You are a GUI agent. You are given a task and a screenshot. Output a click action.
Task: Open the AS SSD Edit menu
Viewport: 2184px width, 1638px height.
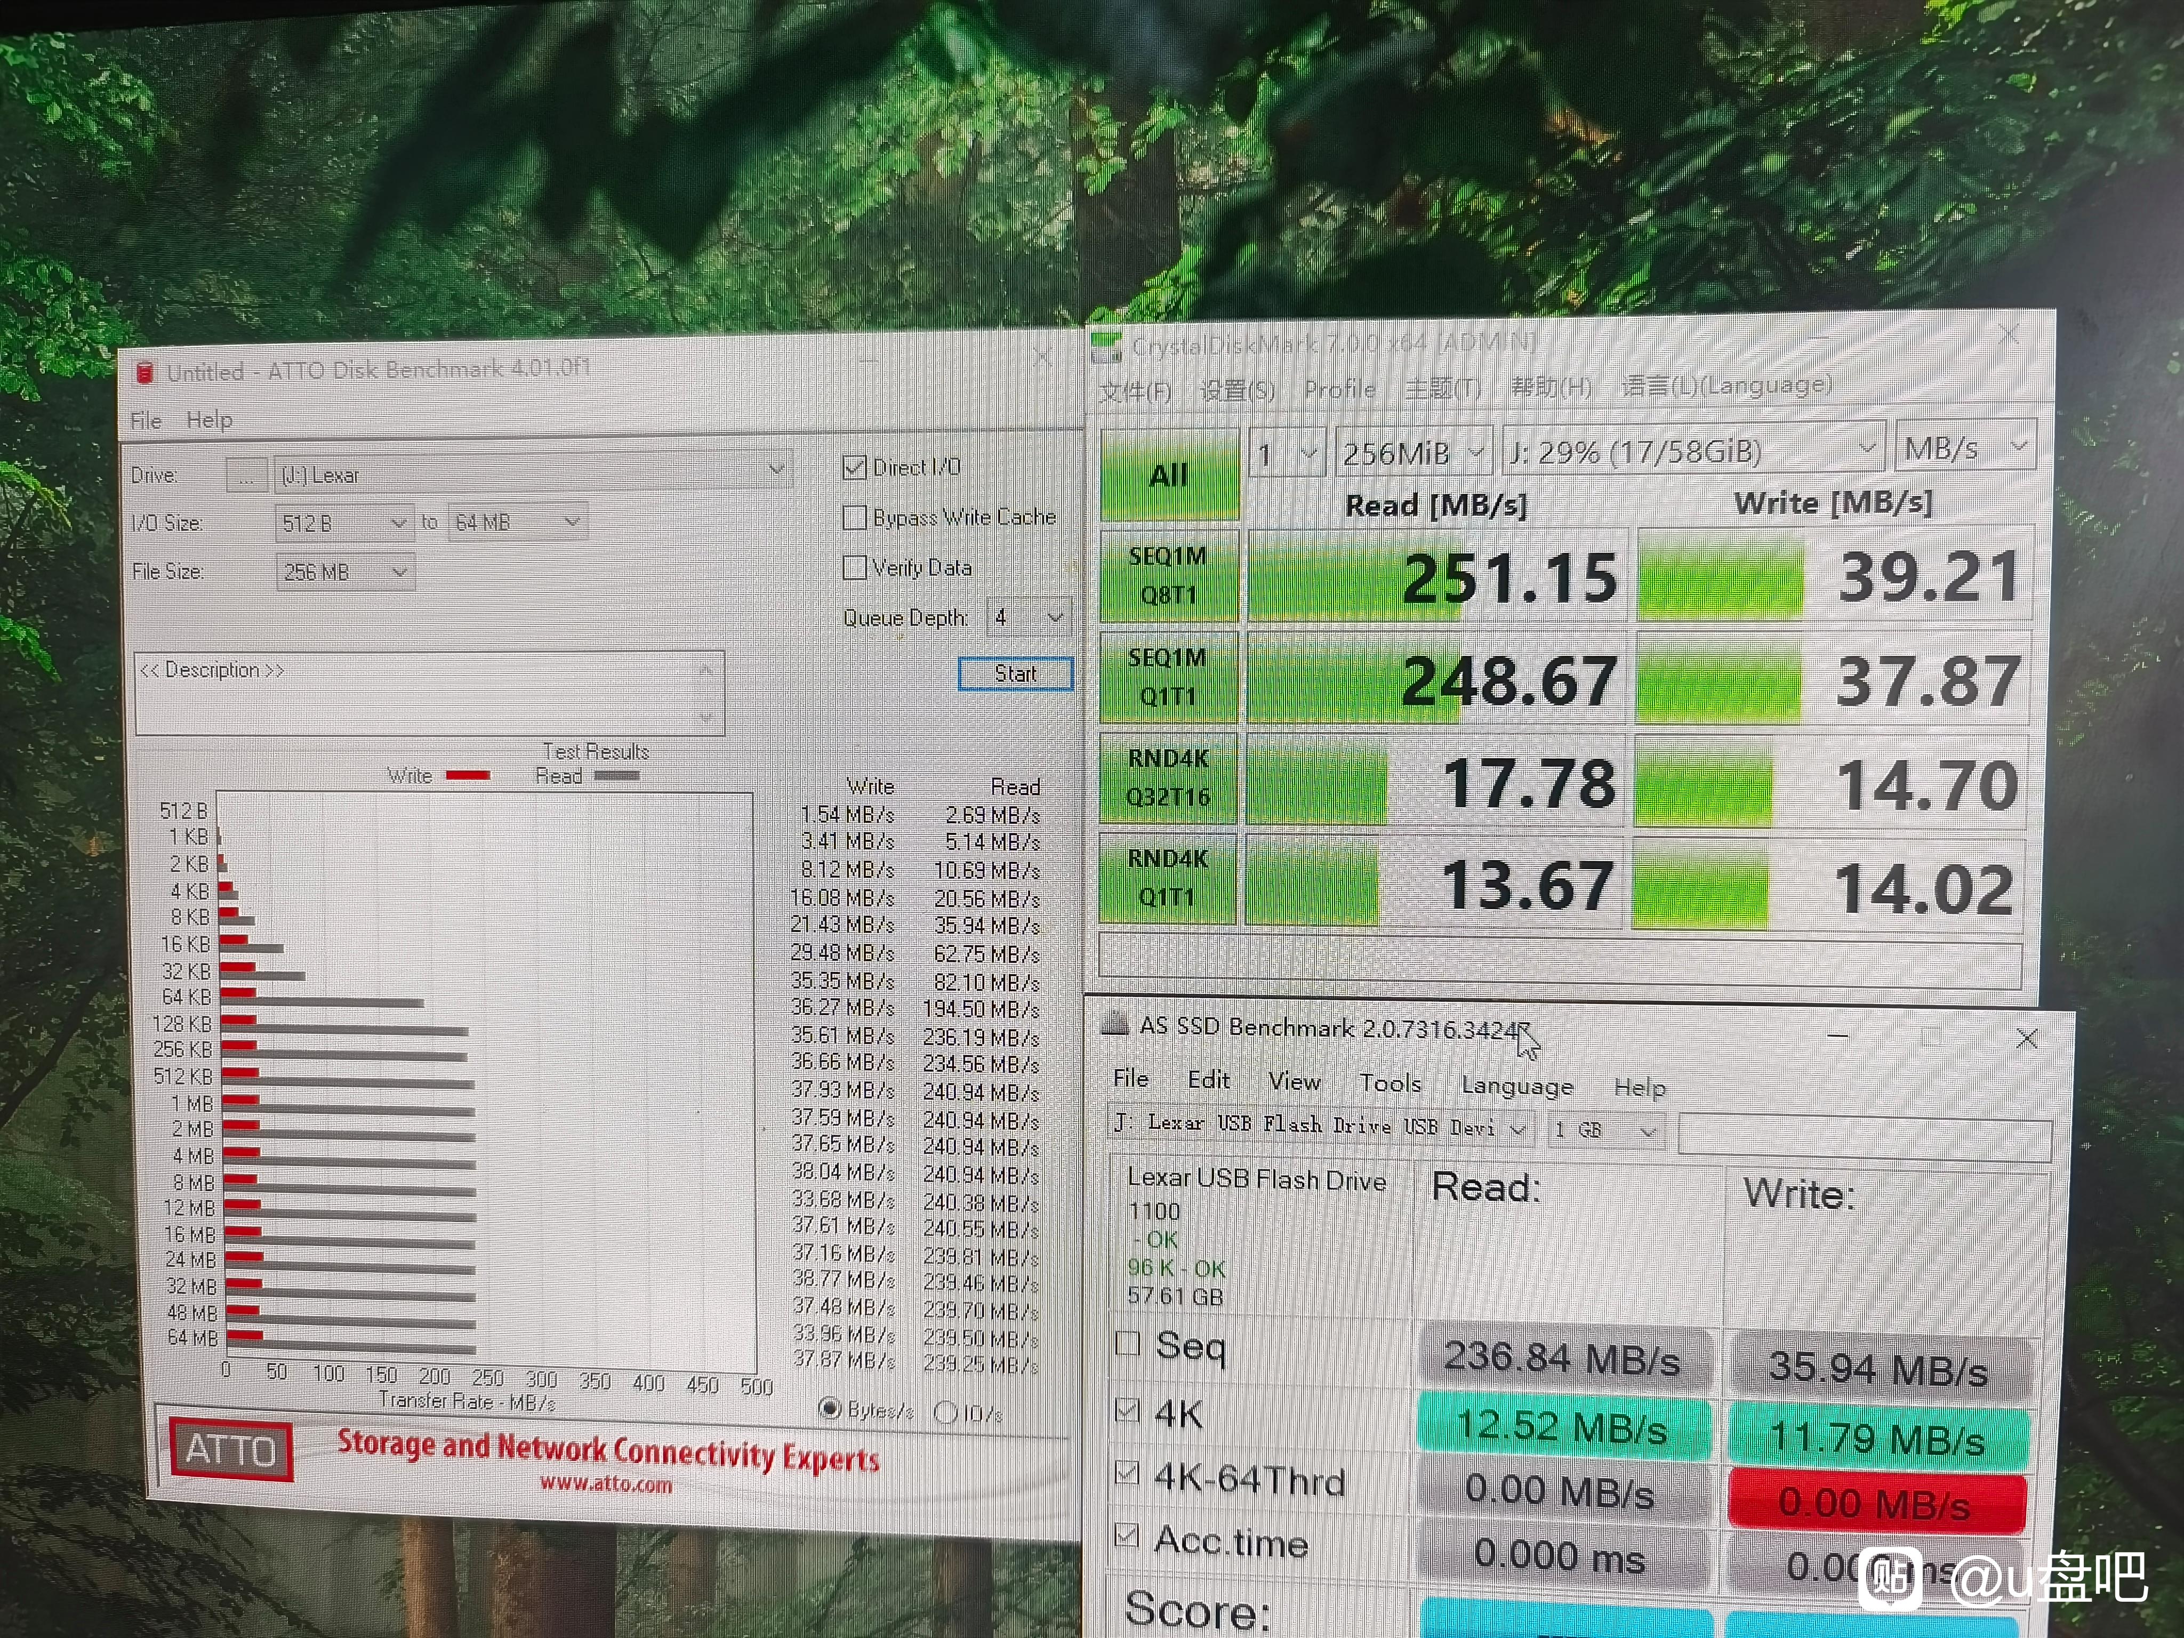1209,1080
